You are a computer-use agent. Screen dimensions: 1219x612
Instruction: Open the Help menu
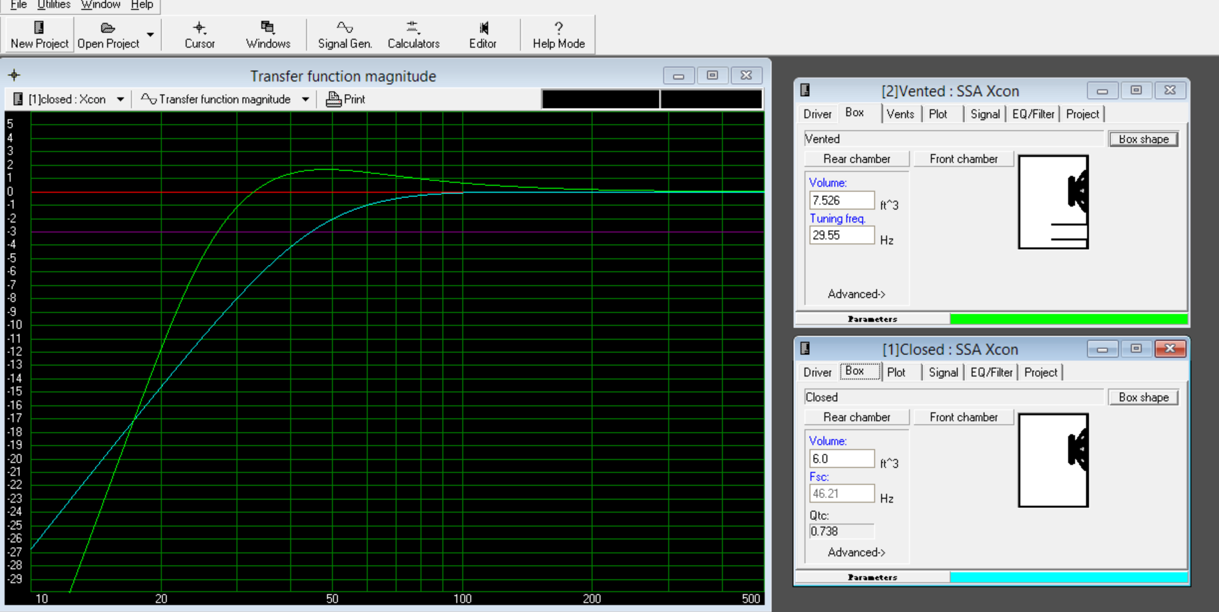142,5
